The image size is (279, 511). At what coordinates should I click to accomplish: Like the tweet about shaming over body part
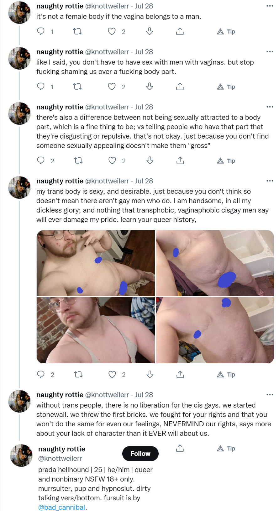tap(112, 87)
